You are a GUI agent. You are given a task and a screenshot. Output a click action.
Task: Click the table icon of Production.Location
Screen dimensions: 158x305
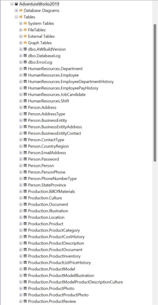25,217
